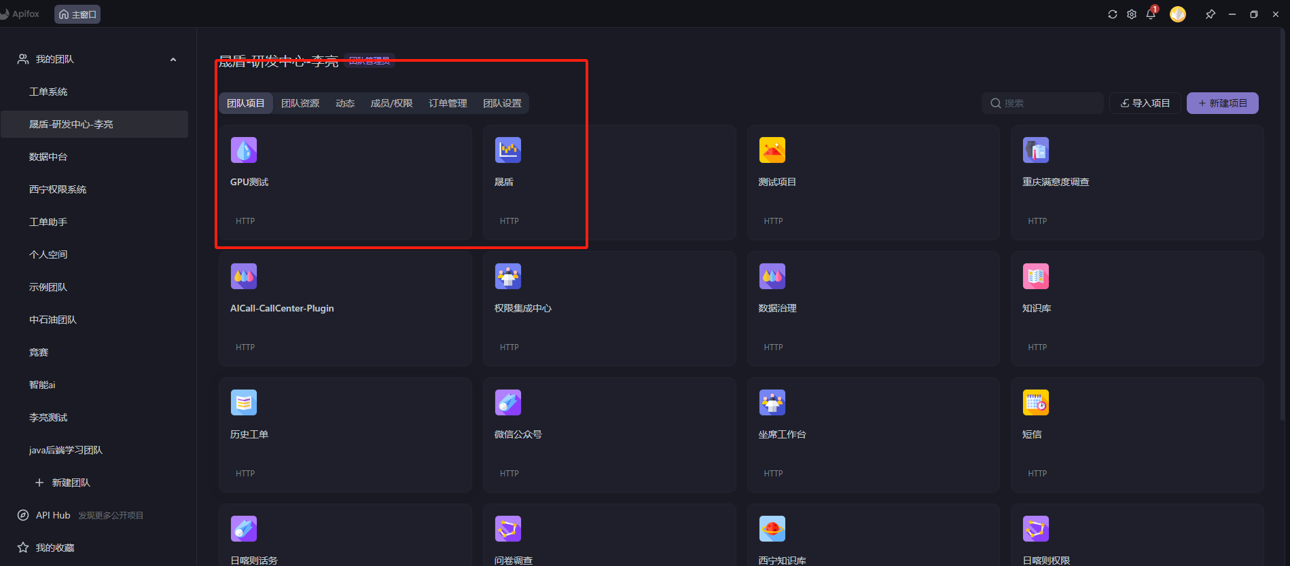Click the 微信公众号 project name text
The width and height of the screenshot is (1290, 566).
click(518, 434)
